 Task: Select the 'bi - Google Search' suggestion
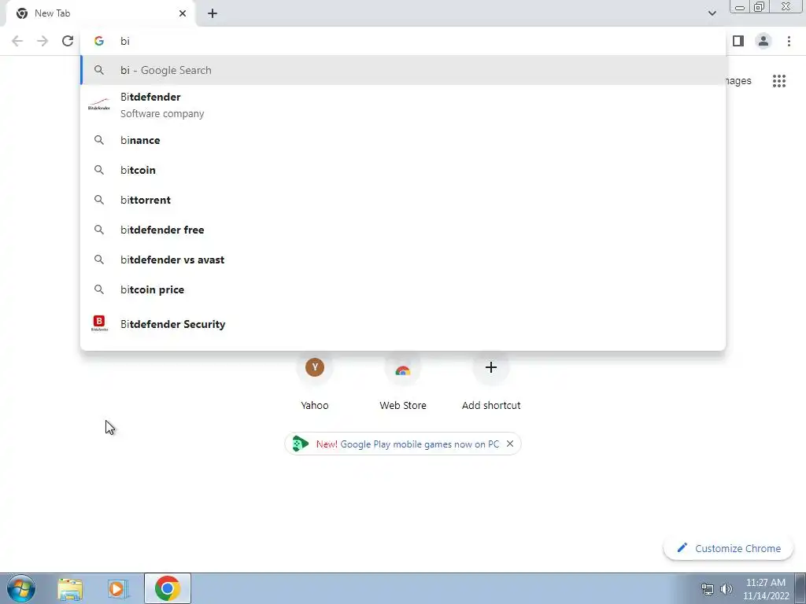[x=403, y=70]
